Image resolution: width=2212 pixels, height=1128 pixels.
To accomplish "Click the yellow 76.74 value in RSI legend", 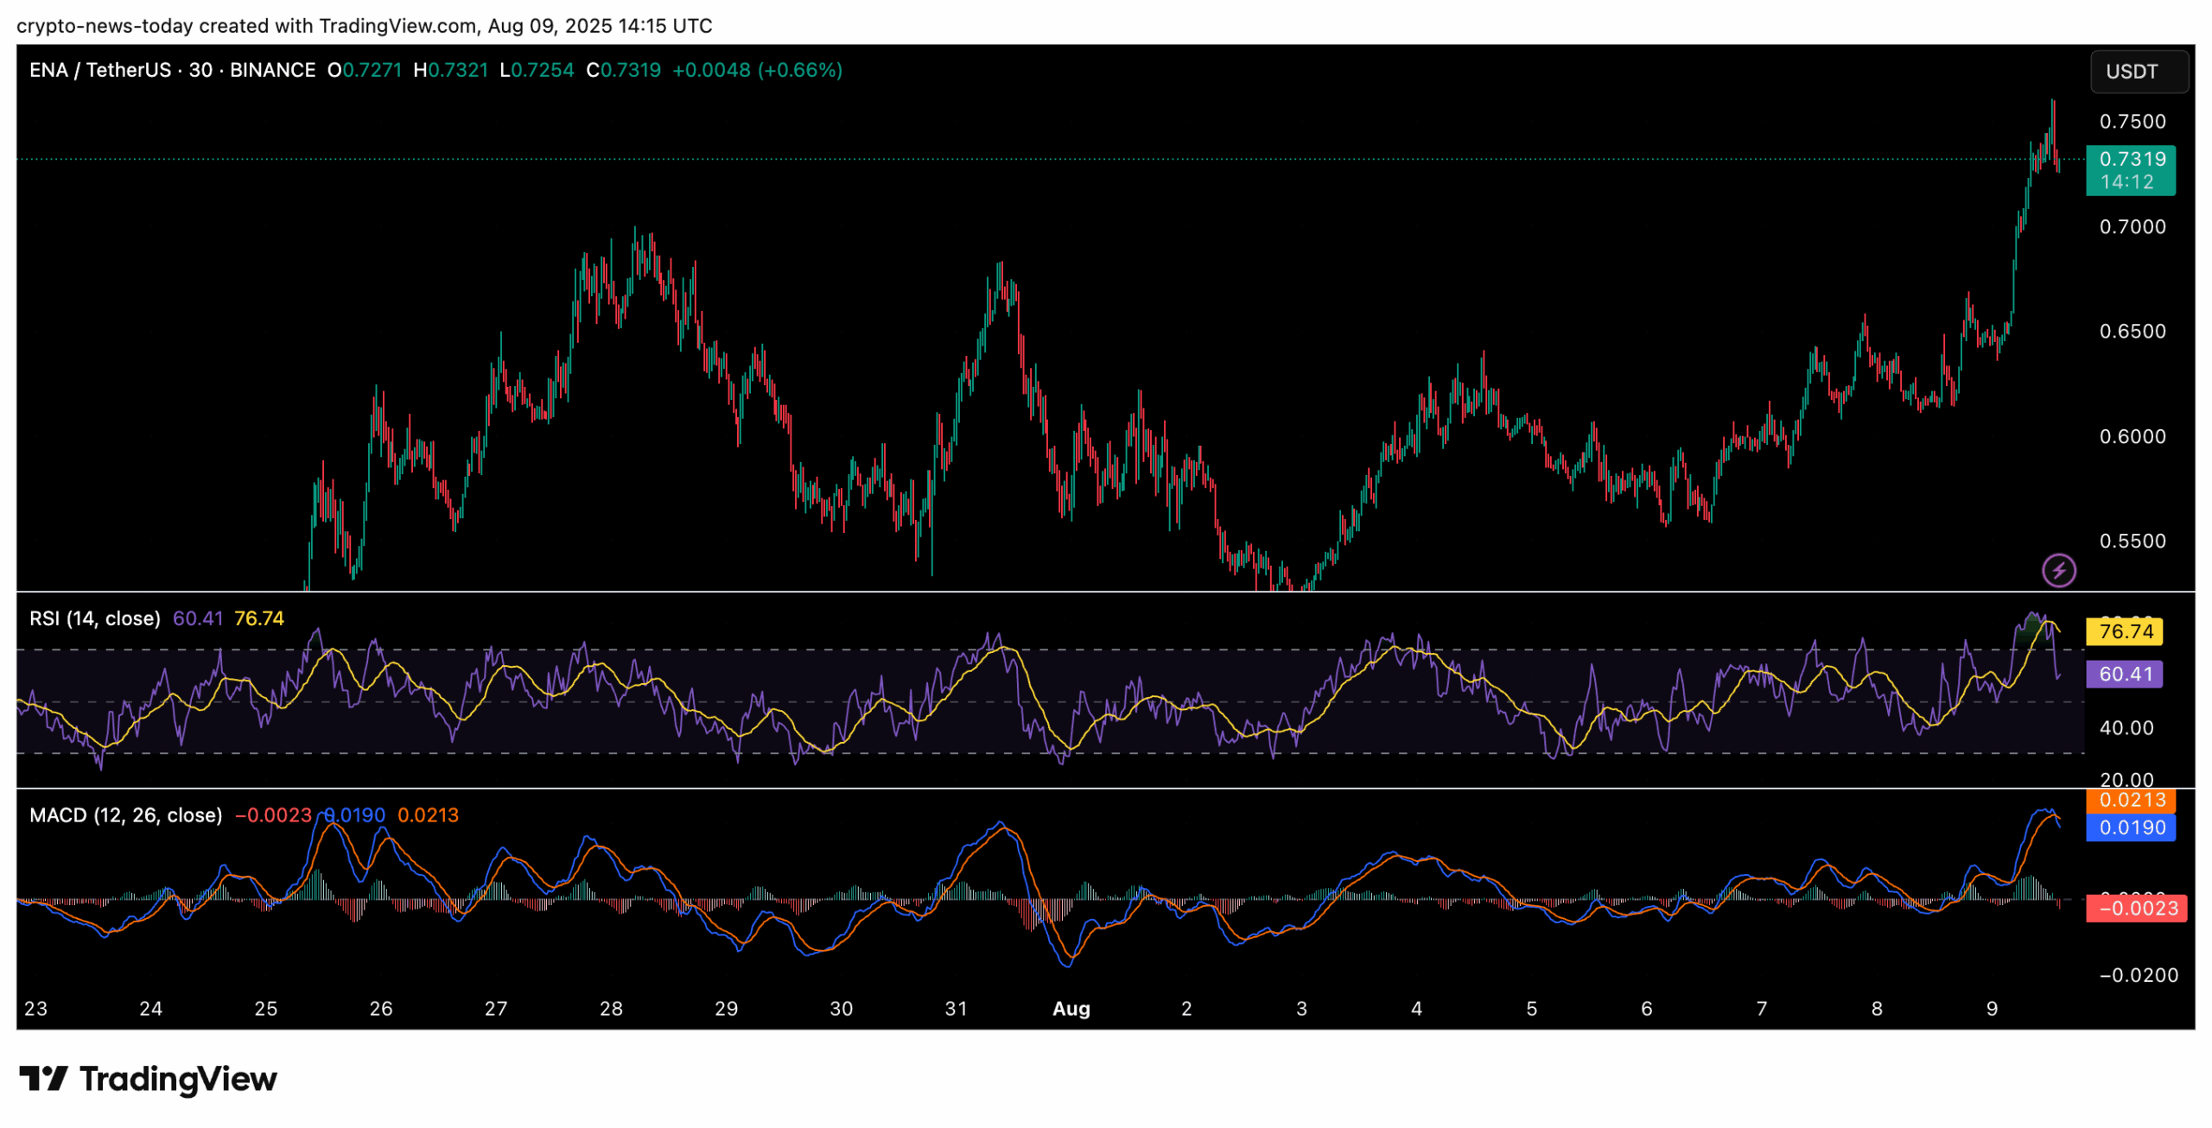I will click(259, 618).
